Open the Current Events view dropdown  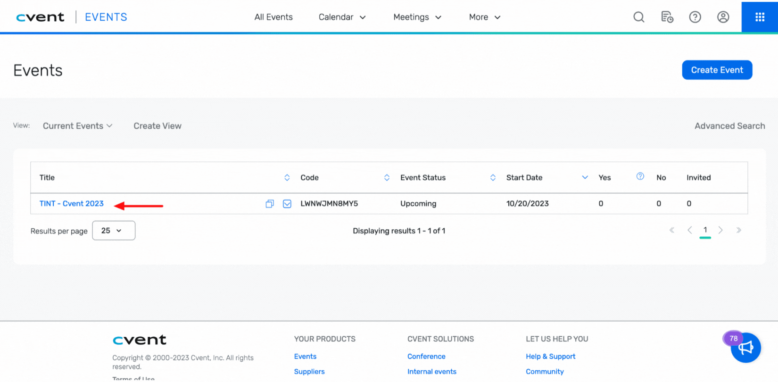point(78,126)
